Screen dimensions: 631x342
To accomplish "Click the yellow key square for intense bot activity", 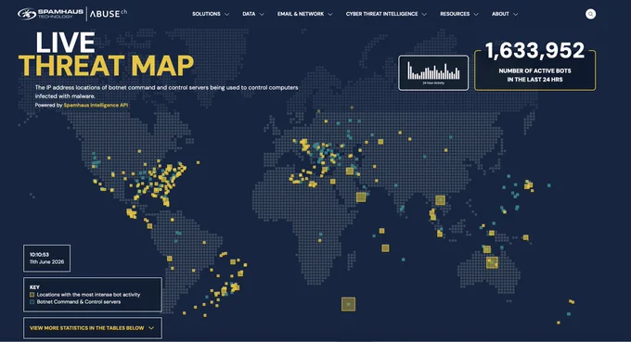I will point(32,295).
